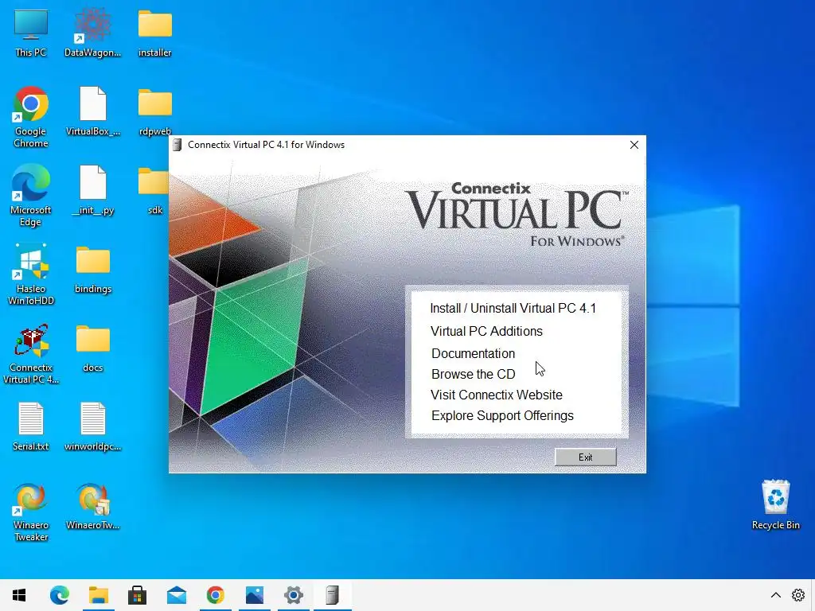Launch Edge from the taskbar

pos(59,595)
